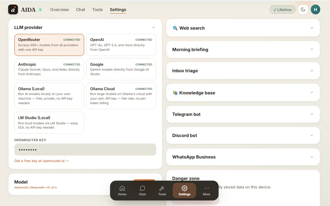Click the Knowledge base books icon
Image resolution: width=330 pixels, height=206 pixels.
(x=175, y=93)
